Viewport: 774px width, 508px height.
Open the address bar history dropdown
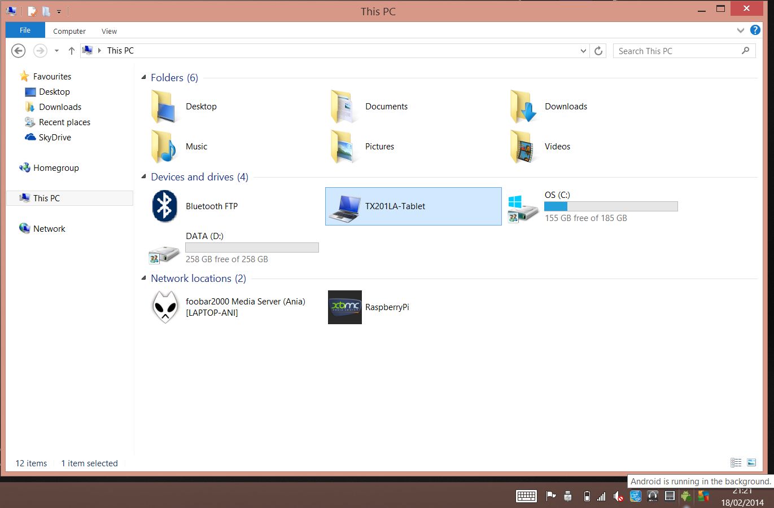pos(583,51)
